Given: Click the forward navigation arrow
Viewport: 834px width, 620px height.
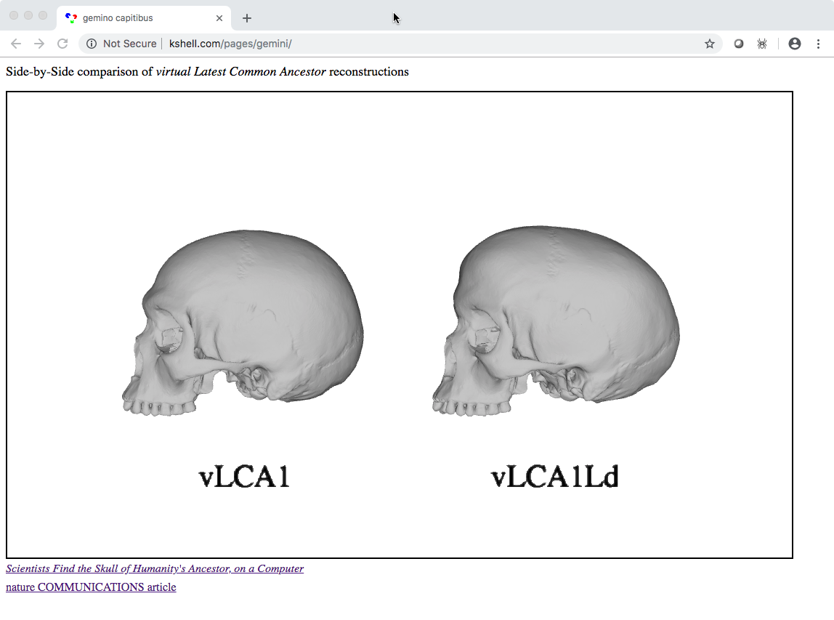Looking at the screenshot, I should click(39, 44).
